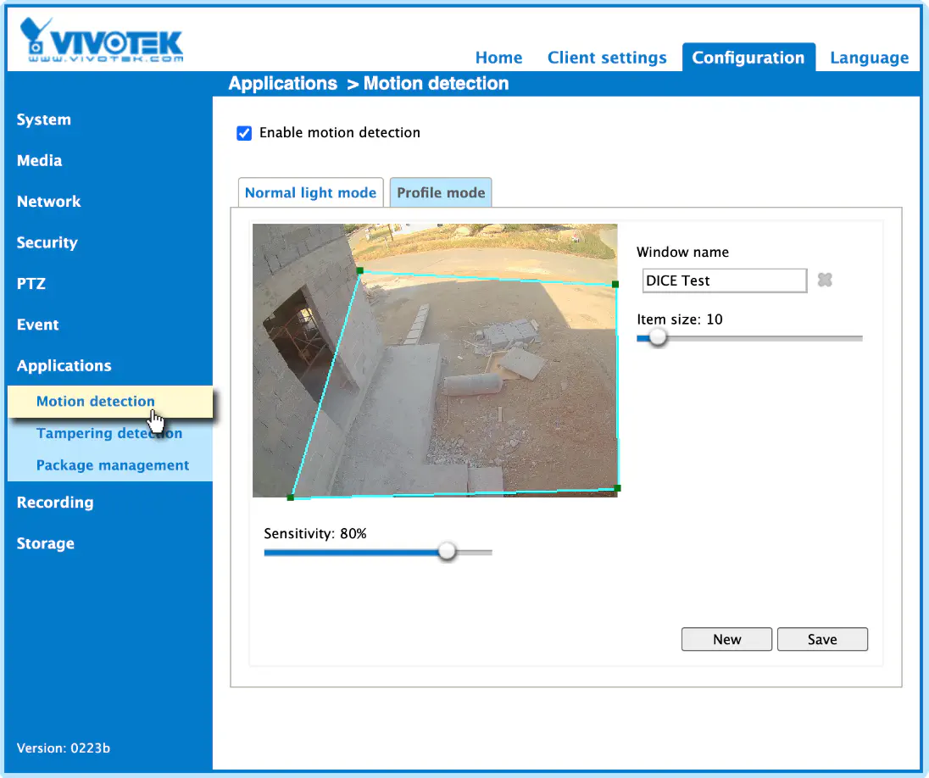
Task: Uncheck Enable motion detection checkbox
Action: [x=244, y=133]
